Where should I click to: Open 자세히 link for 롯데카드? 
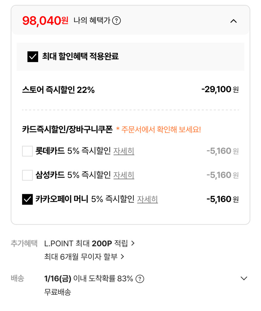click(x=124, y=151)
